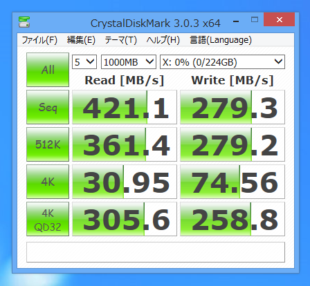Select the 4K QD32 read result 305.6

click(125, 219)
